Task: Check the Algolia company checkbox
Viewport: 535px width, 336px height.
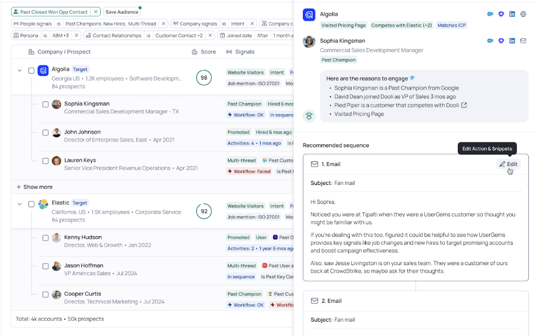Action: 31,70
